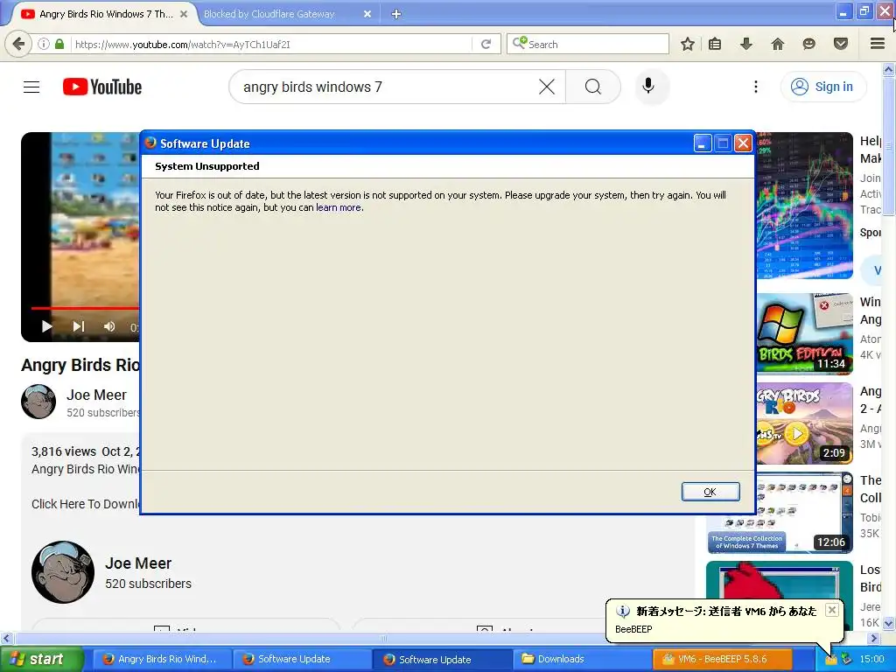The width and height of the screenshot is (896, 672).
Task: Open YouTube guide menu icon
Action: [x=31, y=87]
